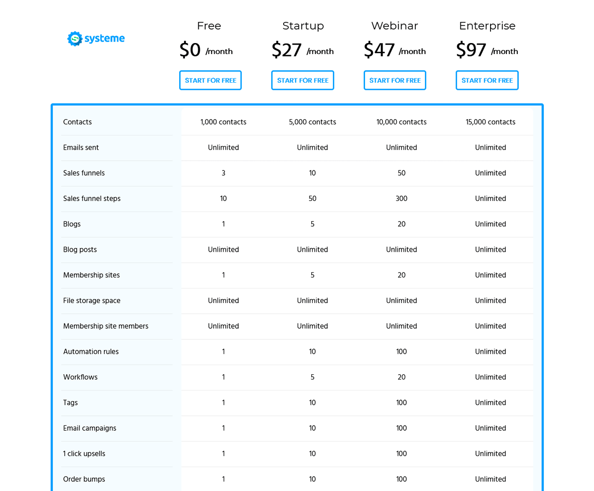Click the Webinar plan title
The image size is (594, 491).
(x=394, y=26)
